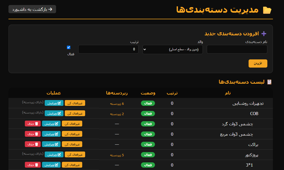The width and height of the screenshot is (284, 170).
Task: Click the purple plus icon of افزودن دسته‌بندی جدید
Action: pyautogui.click(x=264, y=34)
